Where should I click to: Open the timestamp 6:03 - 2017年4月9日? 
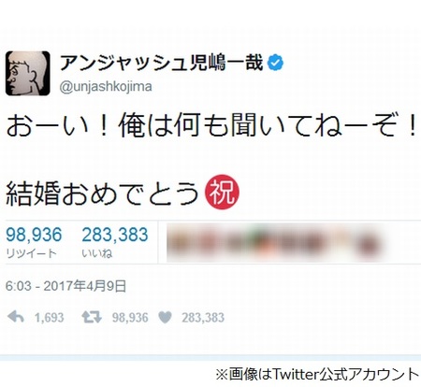coord(65,286)
